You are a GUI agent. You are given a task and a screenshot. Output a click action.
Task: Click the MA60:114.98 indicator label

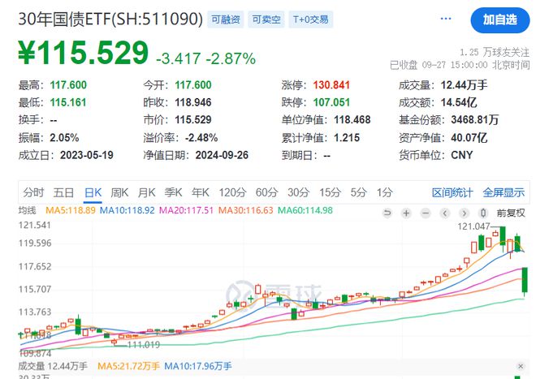(305, 210)
